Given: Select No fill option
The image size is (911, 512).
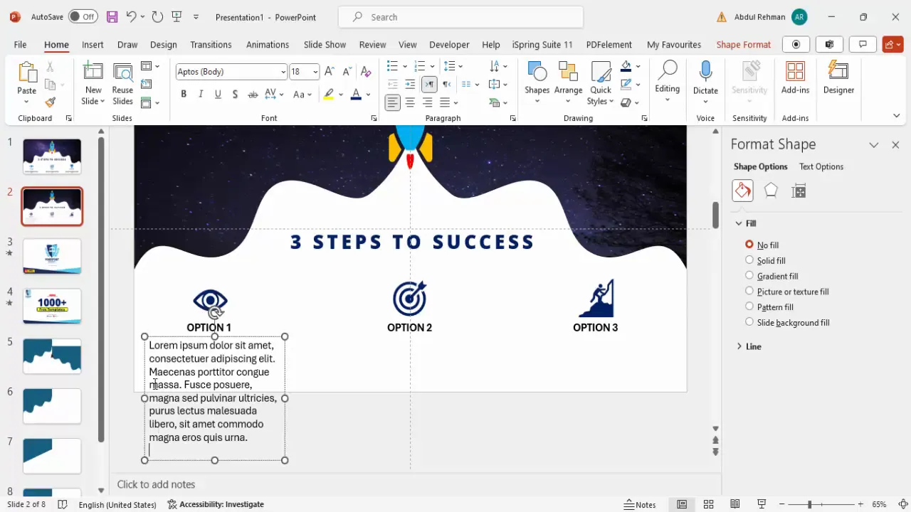Looking at the screenshot, I should (762, 245).
